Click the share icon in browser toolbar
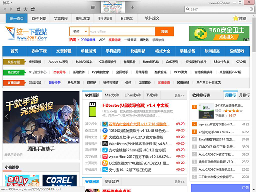The height and width of the screenshot is (192, 256). [33, 9]
